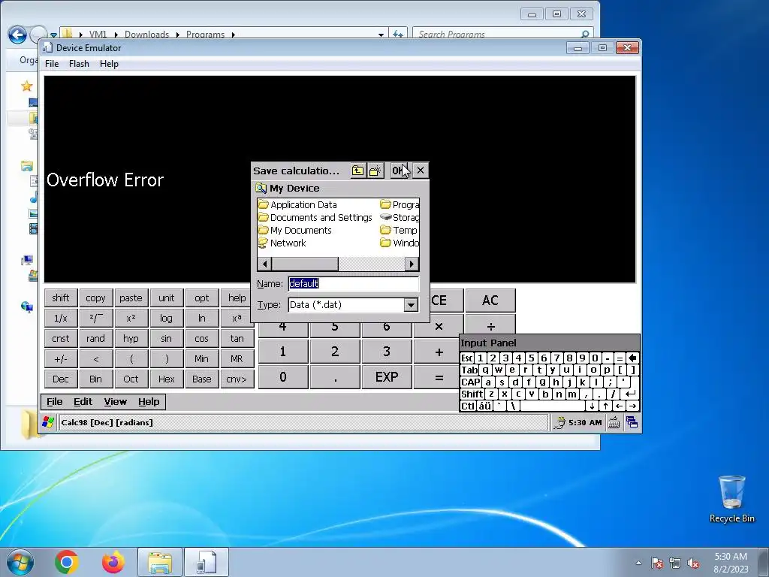Create new folder in Save dialog

[375, 171]
